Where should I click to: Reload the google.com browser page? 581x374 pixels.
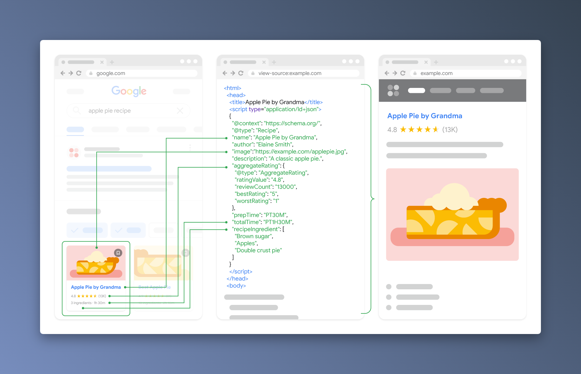79,73
